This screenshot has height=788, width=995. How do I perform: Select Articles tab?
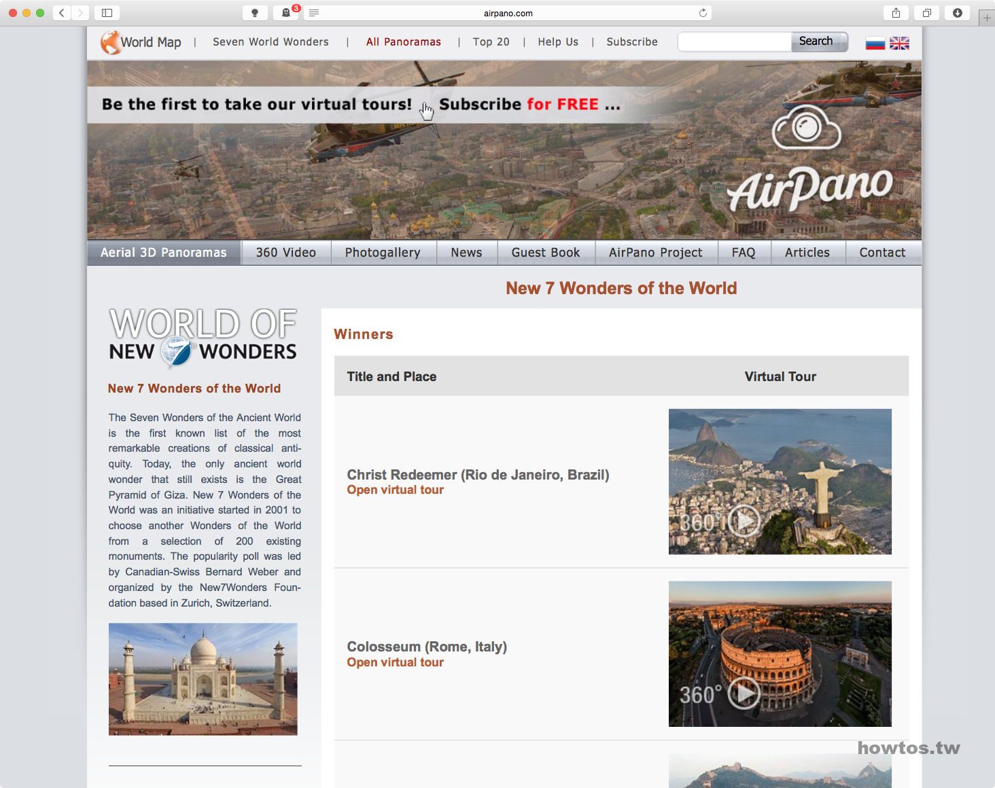pyautogui.click(x=807, y=253)
